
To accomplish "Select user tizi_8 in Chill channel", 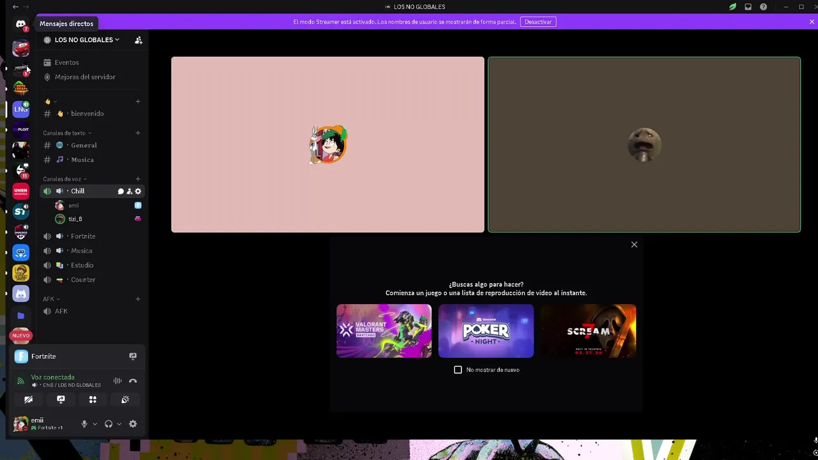I will (x=98, y=219).
